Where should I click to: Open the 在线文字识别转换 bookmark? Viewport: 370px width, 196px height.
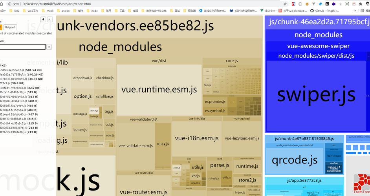pos(212,11)
